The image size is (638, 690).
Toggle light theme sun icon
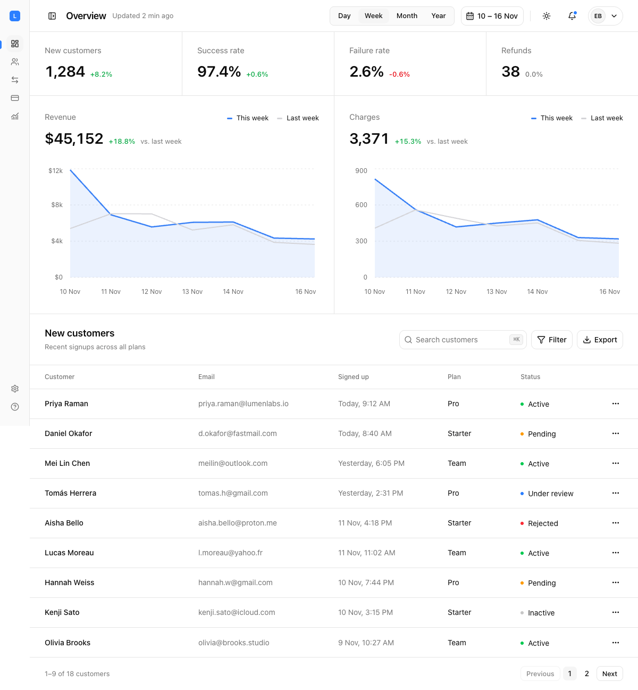547,16
